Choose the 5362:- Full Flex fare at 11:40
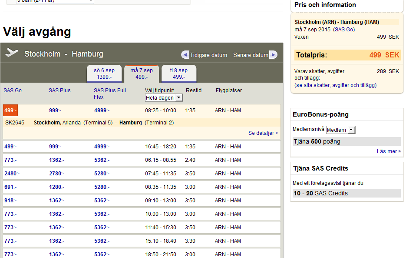Viewport: 406px width, 258px height. pyautogui.click(x=102, y=228)
